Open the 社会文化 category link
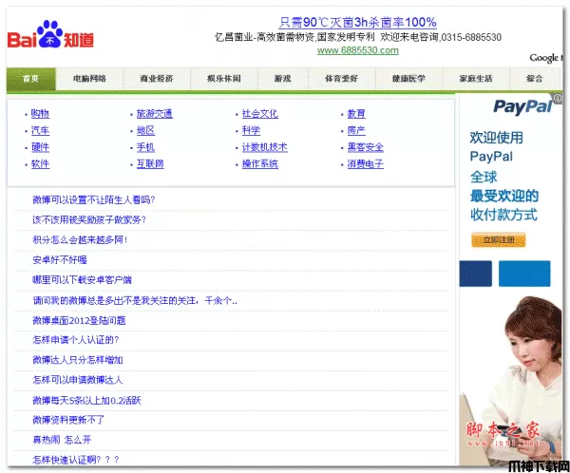 [x=260, y=114]
